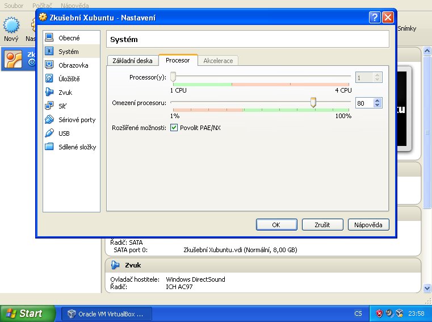Open the Zvuk speaker icon in sidebar

pos(49,92)
